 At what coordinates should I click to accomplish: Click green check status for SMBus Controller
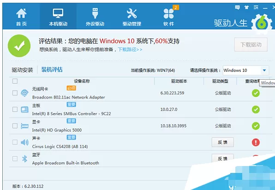tap(256, 110)
